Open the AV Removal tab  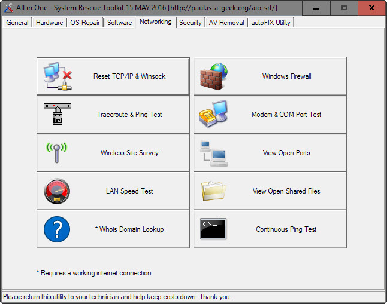click(226, 23)
